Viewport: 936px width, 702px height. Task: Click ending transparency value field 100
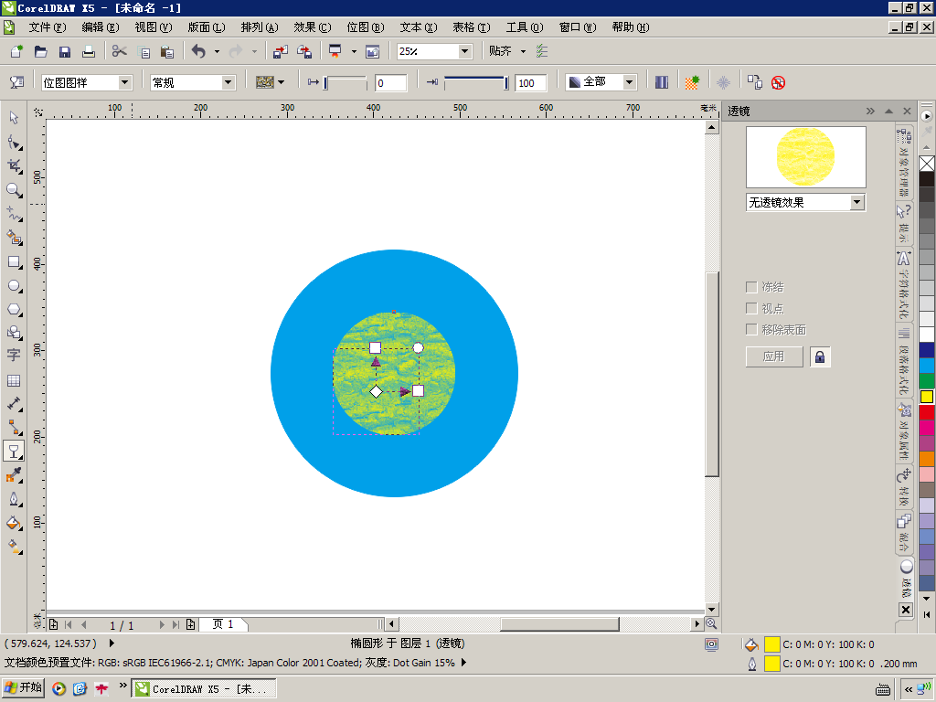tap(531, 83)
